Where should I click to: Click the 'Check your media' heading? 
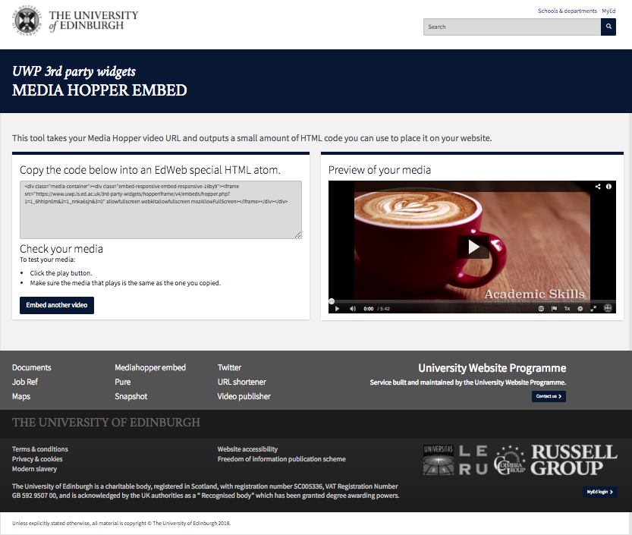(x=61, y=249)
